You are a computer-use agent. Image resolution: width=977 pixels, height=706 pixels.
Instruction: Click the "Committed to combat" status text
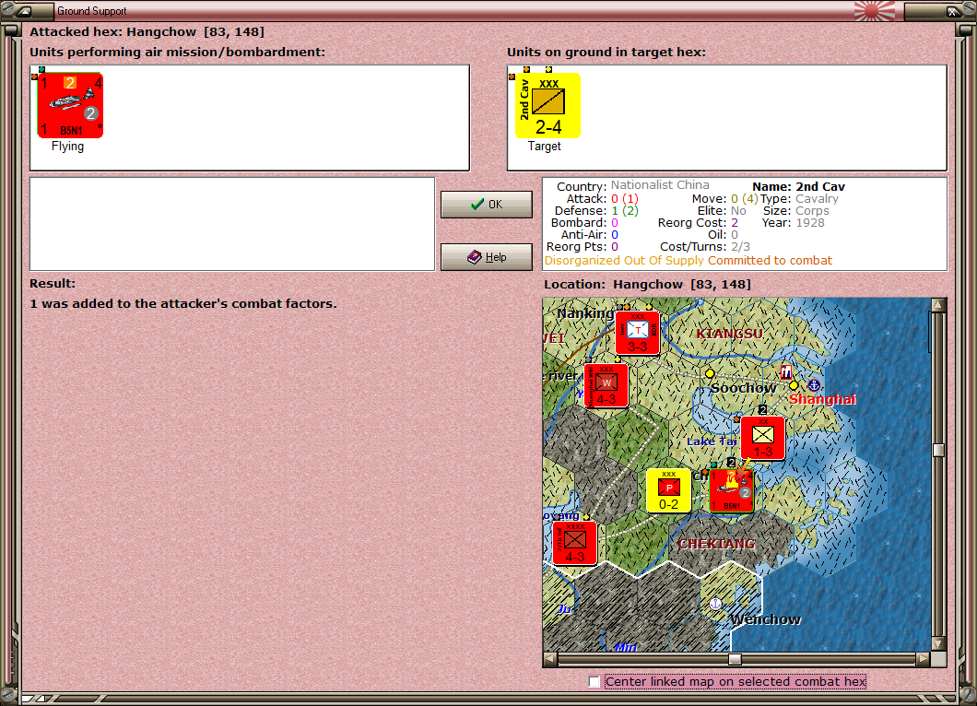pyautogui.click(x=771, y=261)
